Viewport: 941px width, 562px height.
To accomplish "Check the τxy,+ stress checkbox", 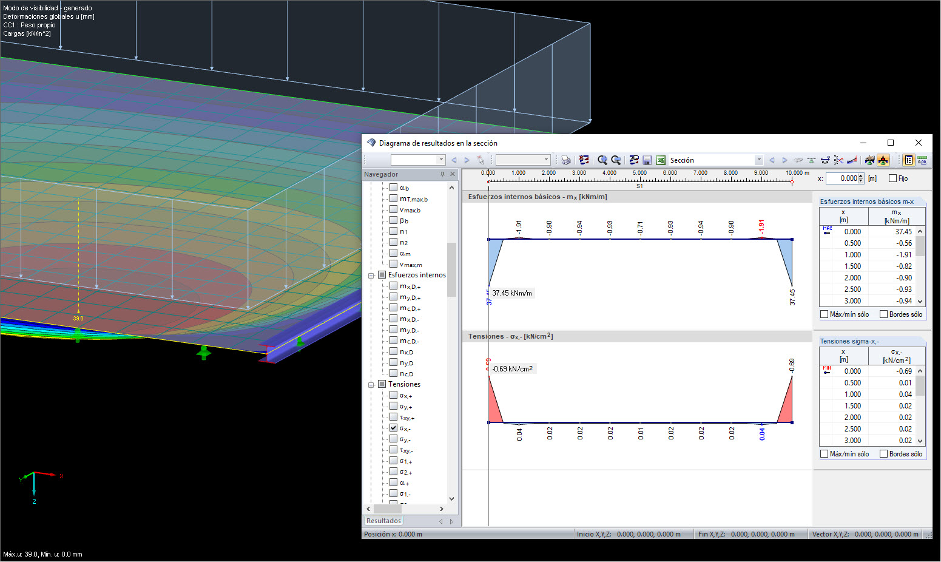I will tap(393, 417).
